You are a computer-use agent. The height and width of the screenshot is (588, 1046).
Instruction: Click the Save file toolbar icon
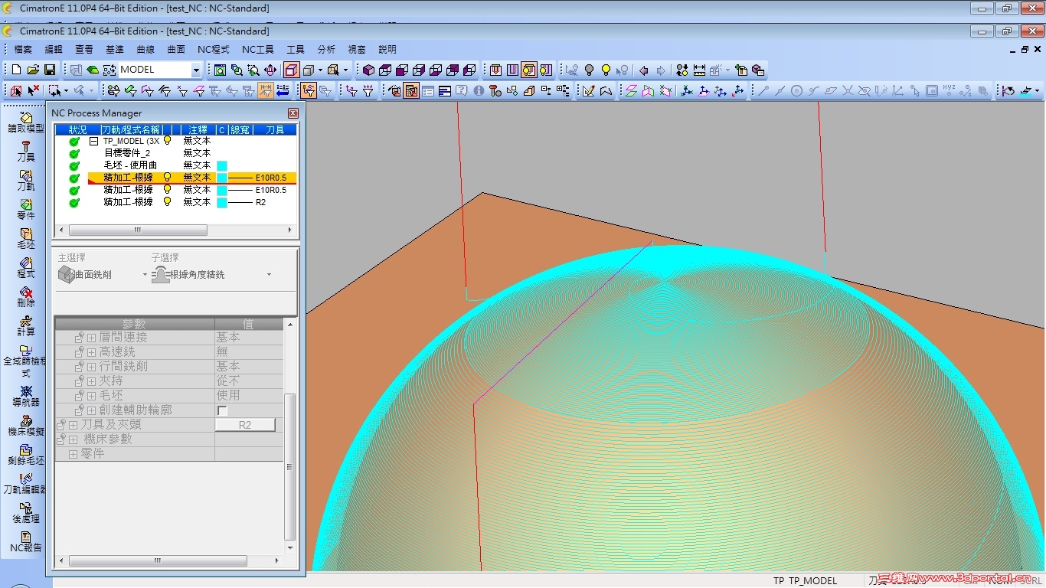(x=50, y=70)
